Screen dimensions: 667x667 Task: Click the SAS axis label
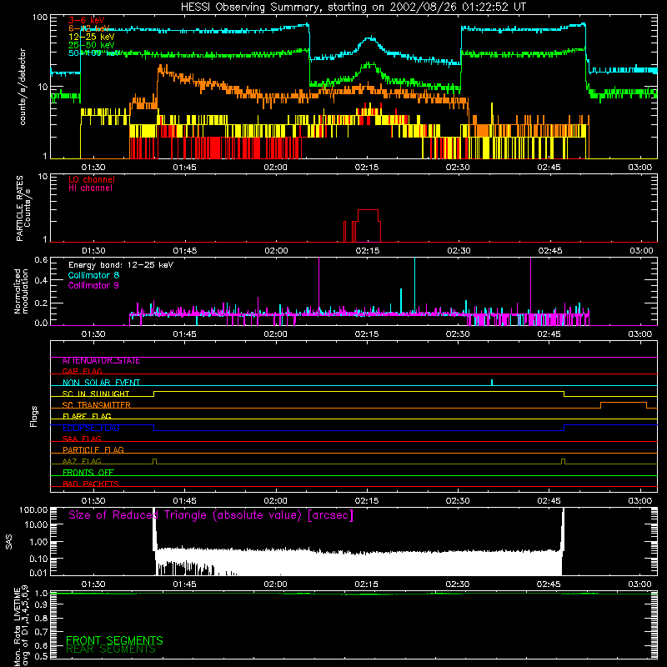tap(9, 542)
